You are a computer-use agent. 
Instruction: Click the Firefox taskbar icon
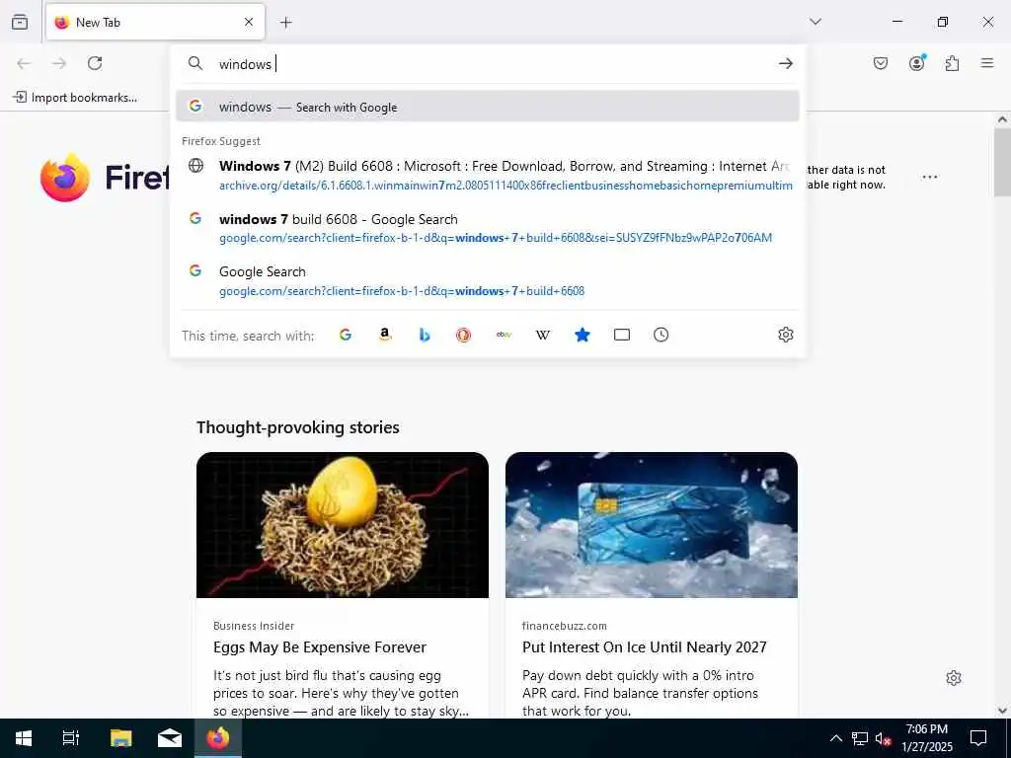pos(218,738)
